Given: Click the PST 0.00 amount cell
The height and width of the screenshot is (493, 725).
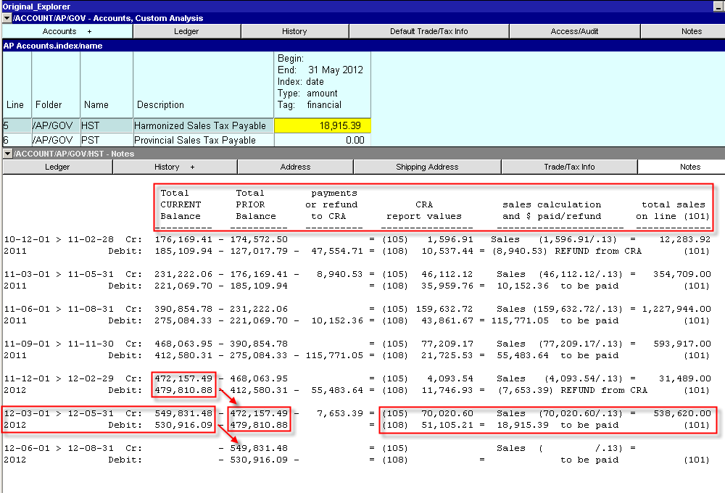Looking at the screenshot, I should [x=323, y=140].
